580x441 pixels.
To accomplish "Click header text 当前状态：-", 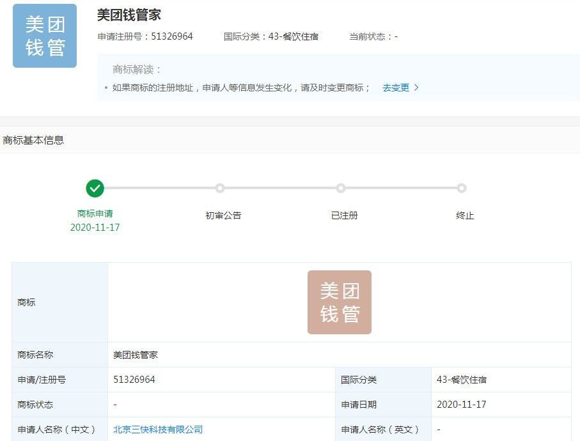I will point(373,36).
